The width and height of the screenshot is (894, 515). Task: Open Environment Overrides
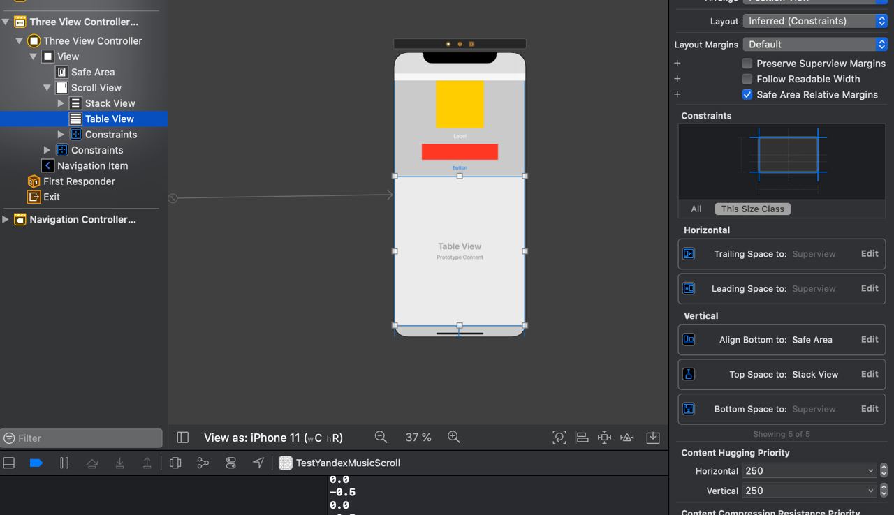230,463
